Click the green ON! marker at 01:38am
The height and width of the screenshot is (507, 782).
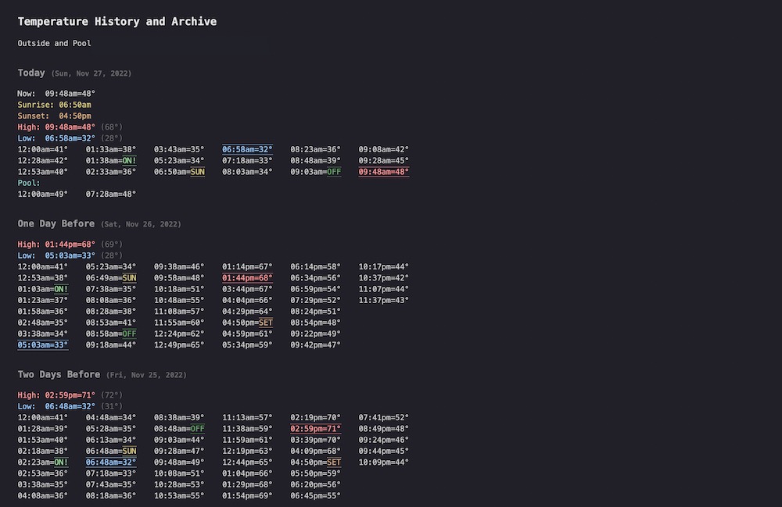pos(129,160)
